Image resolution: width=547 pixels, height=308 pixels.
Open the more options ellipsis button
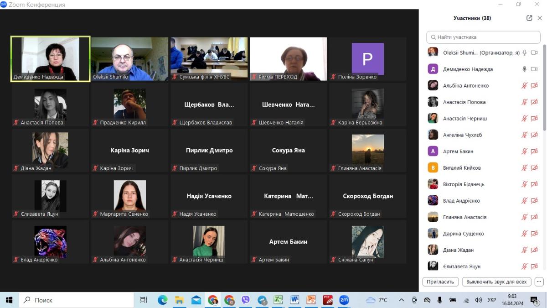click(x=539, y=282)
